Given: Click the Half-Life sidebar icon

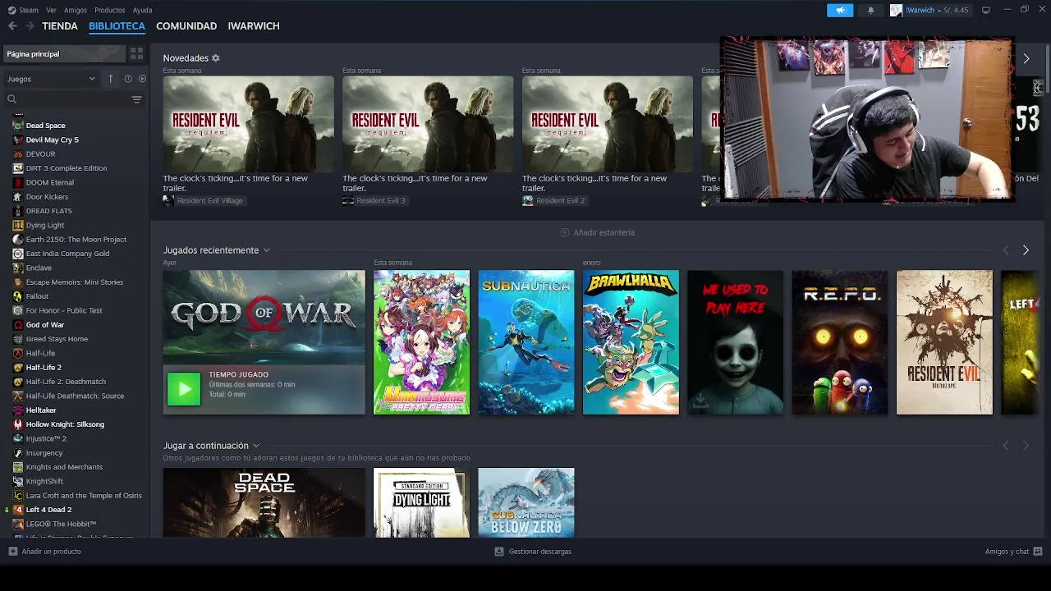Looking at the screenshot, I should pos(18,353).
